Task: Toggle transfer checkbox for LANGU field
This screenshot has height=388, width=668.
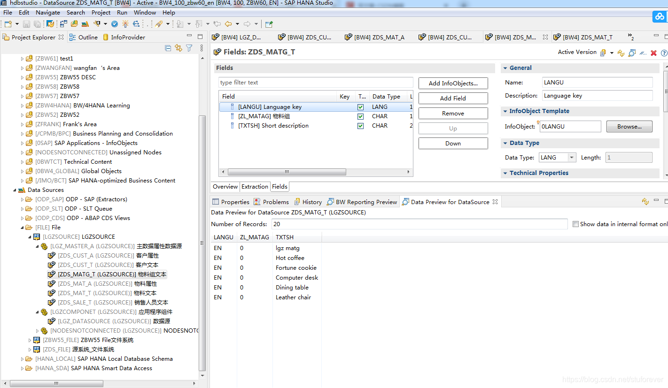Action: tap(360, 107)
